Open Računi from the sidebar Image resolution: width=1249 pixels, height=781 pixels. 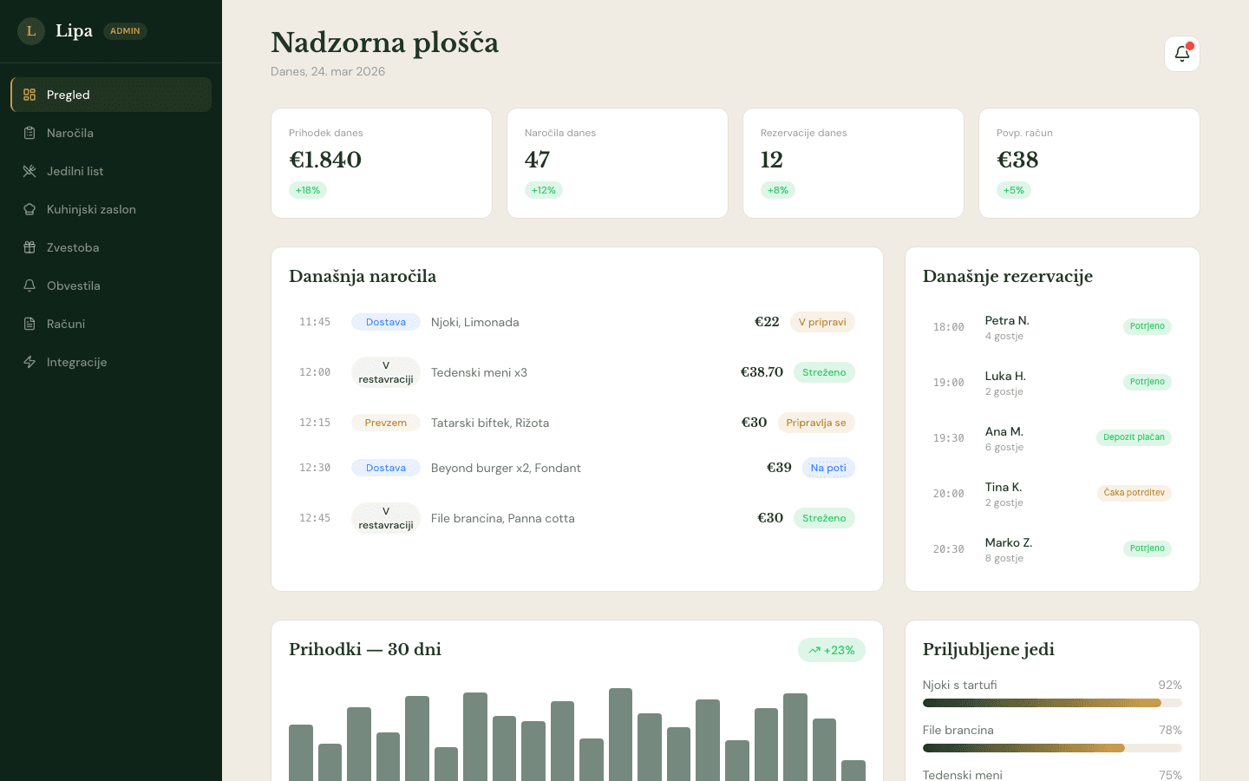click(111, 324)
